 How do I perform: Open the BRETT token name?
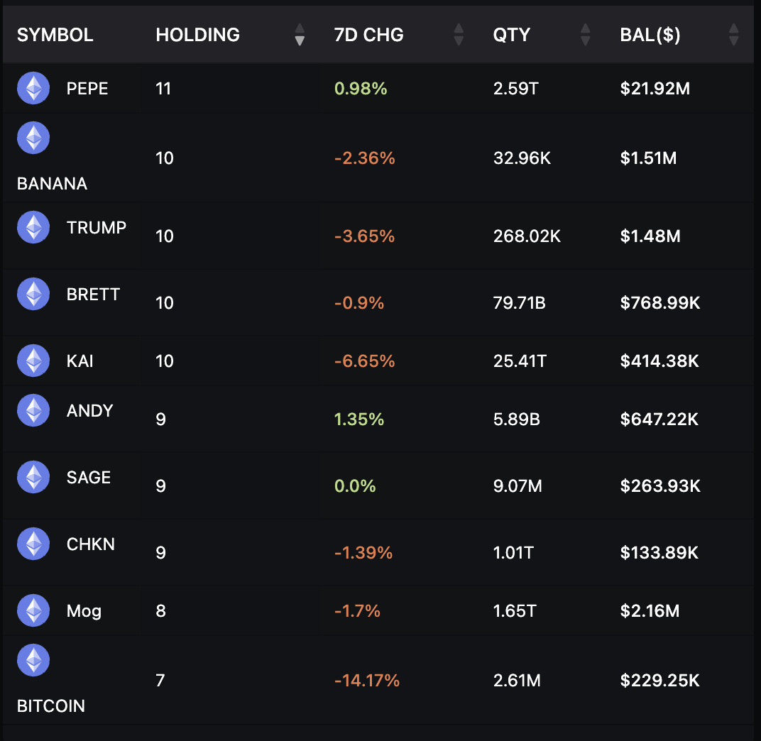click(x=93, y=295)
